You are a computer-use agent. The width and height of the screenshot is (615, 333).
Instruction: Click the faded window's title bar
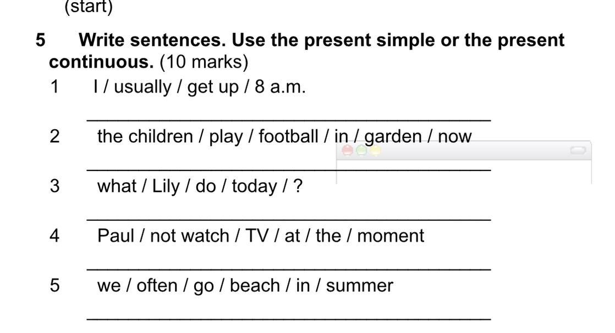click(464, 151)
